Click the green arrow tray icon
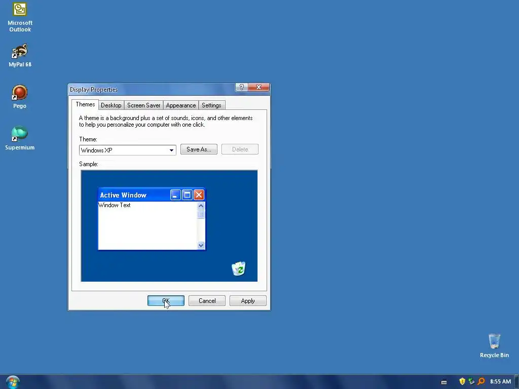This screenshot has width=519, height=389. click(472, 381)
